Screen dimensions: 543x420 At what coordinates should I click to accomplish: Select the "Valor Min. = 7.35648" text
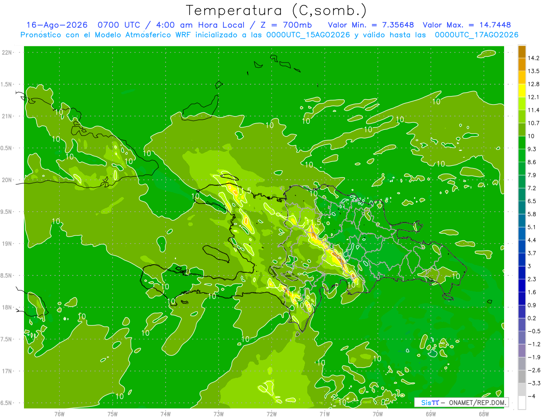coord(371,25)
